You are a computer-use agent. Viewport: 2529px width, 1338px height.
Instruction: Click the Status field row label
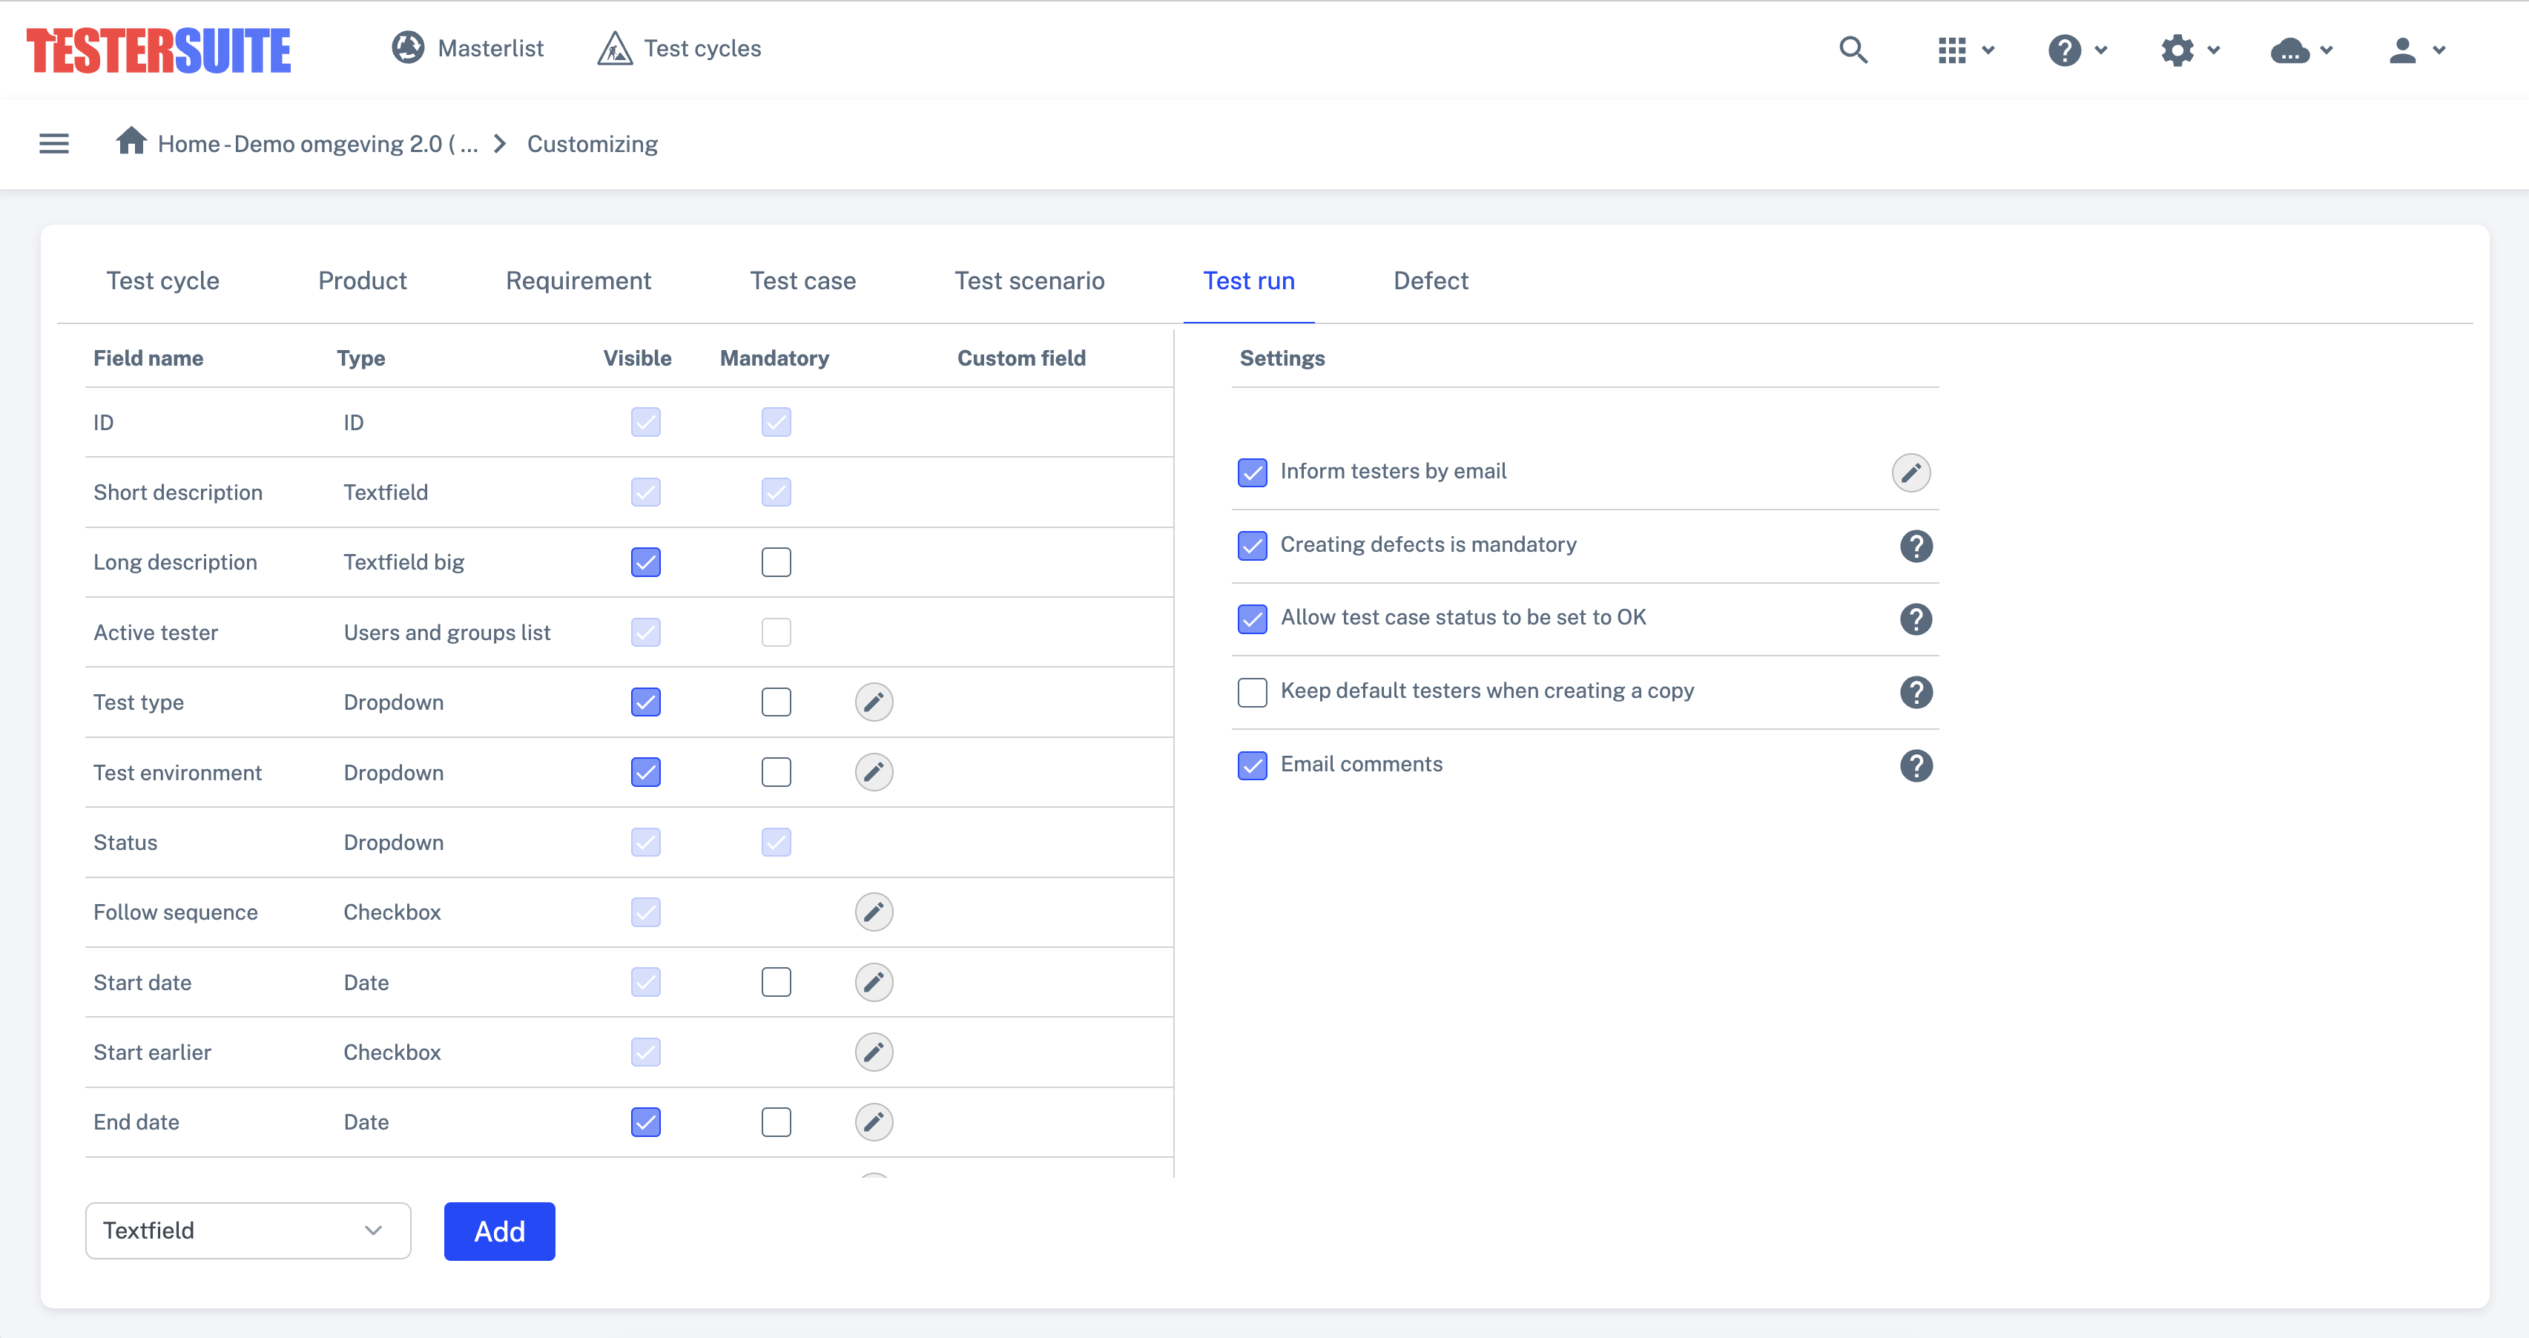(125, 843)
